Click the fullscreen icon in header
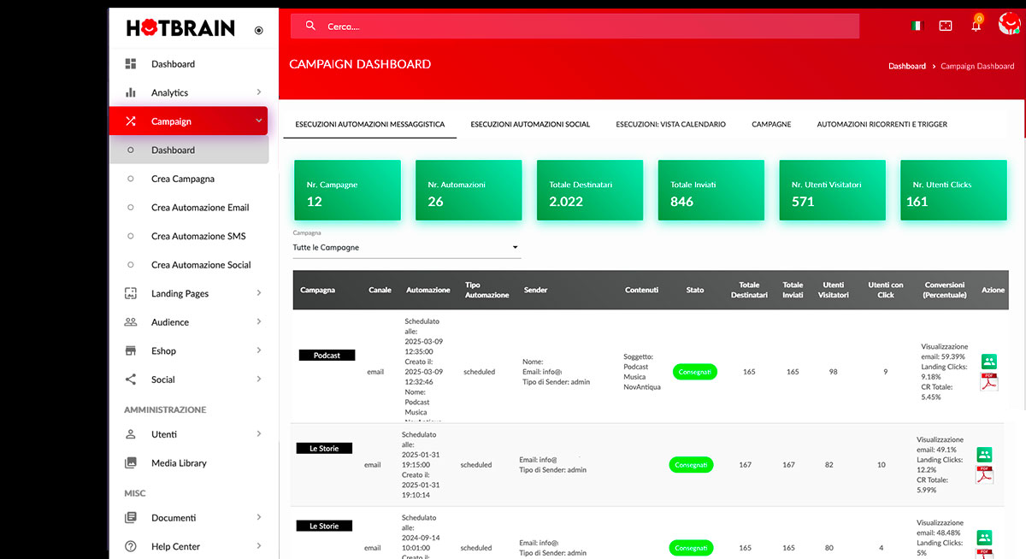 (x=946, y=26)
